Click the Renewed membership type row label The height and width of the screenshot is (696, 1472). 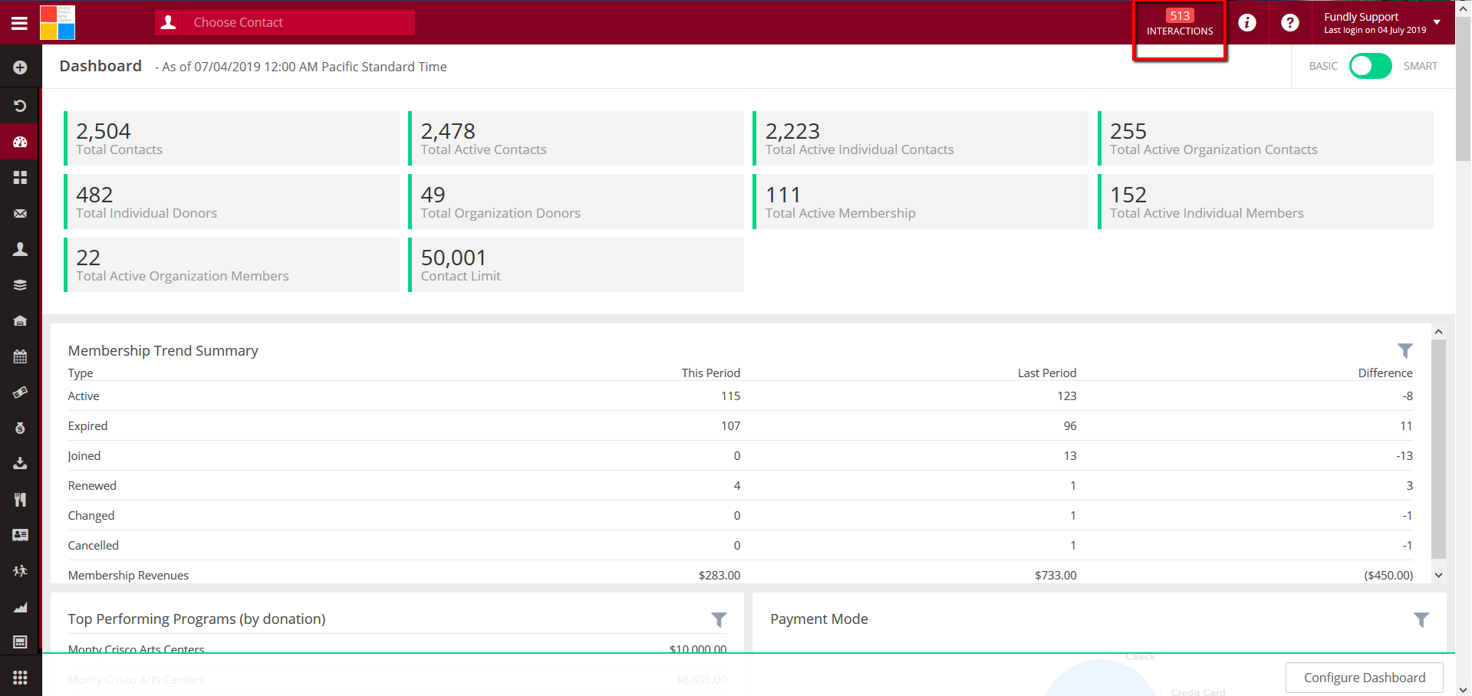pos(92,486)
